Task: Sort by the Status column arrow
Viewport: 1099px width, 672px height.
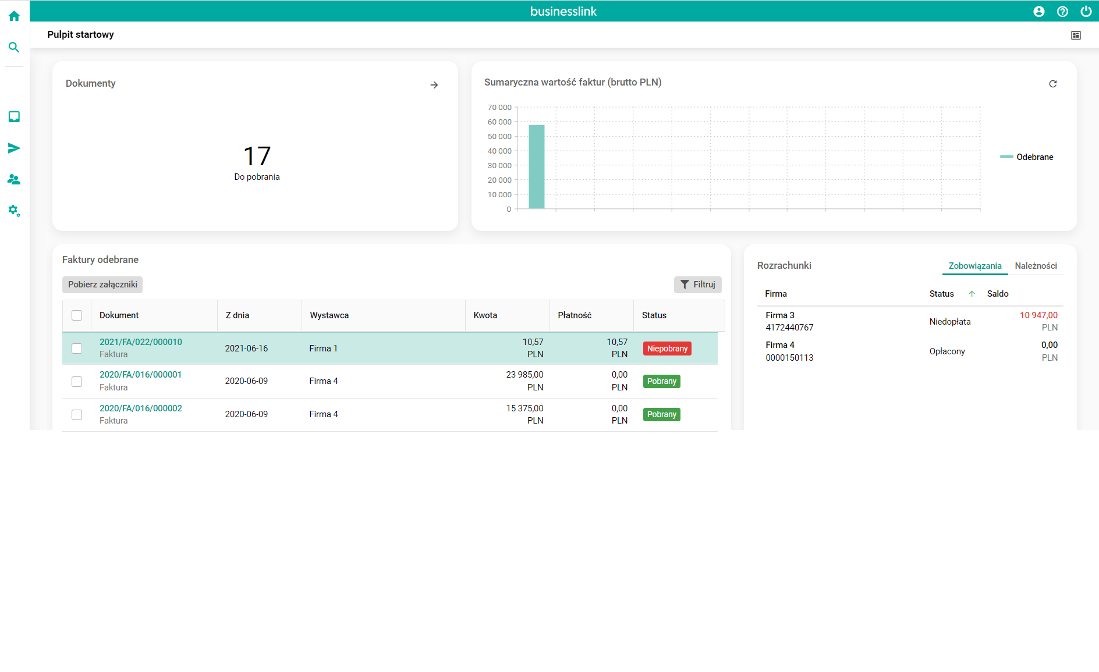Action: [x=972, y=294]
